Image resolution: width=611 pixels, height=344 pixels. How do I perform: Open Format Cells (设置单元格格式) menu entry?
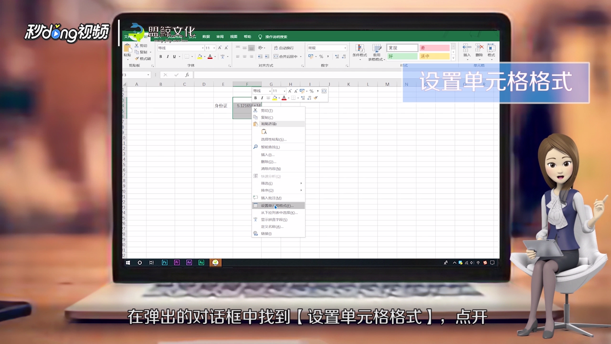pos(278,205)
